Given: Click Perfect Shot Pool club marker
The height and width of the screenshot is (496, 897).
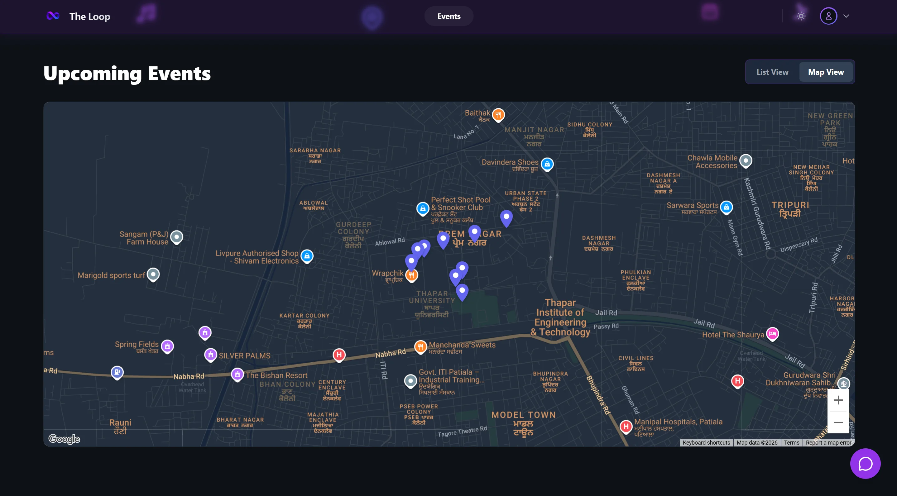Looking at the screenshot, I should click(423, 209).
